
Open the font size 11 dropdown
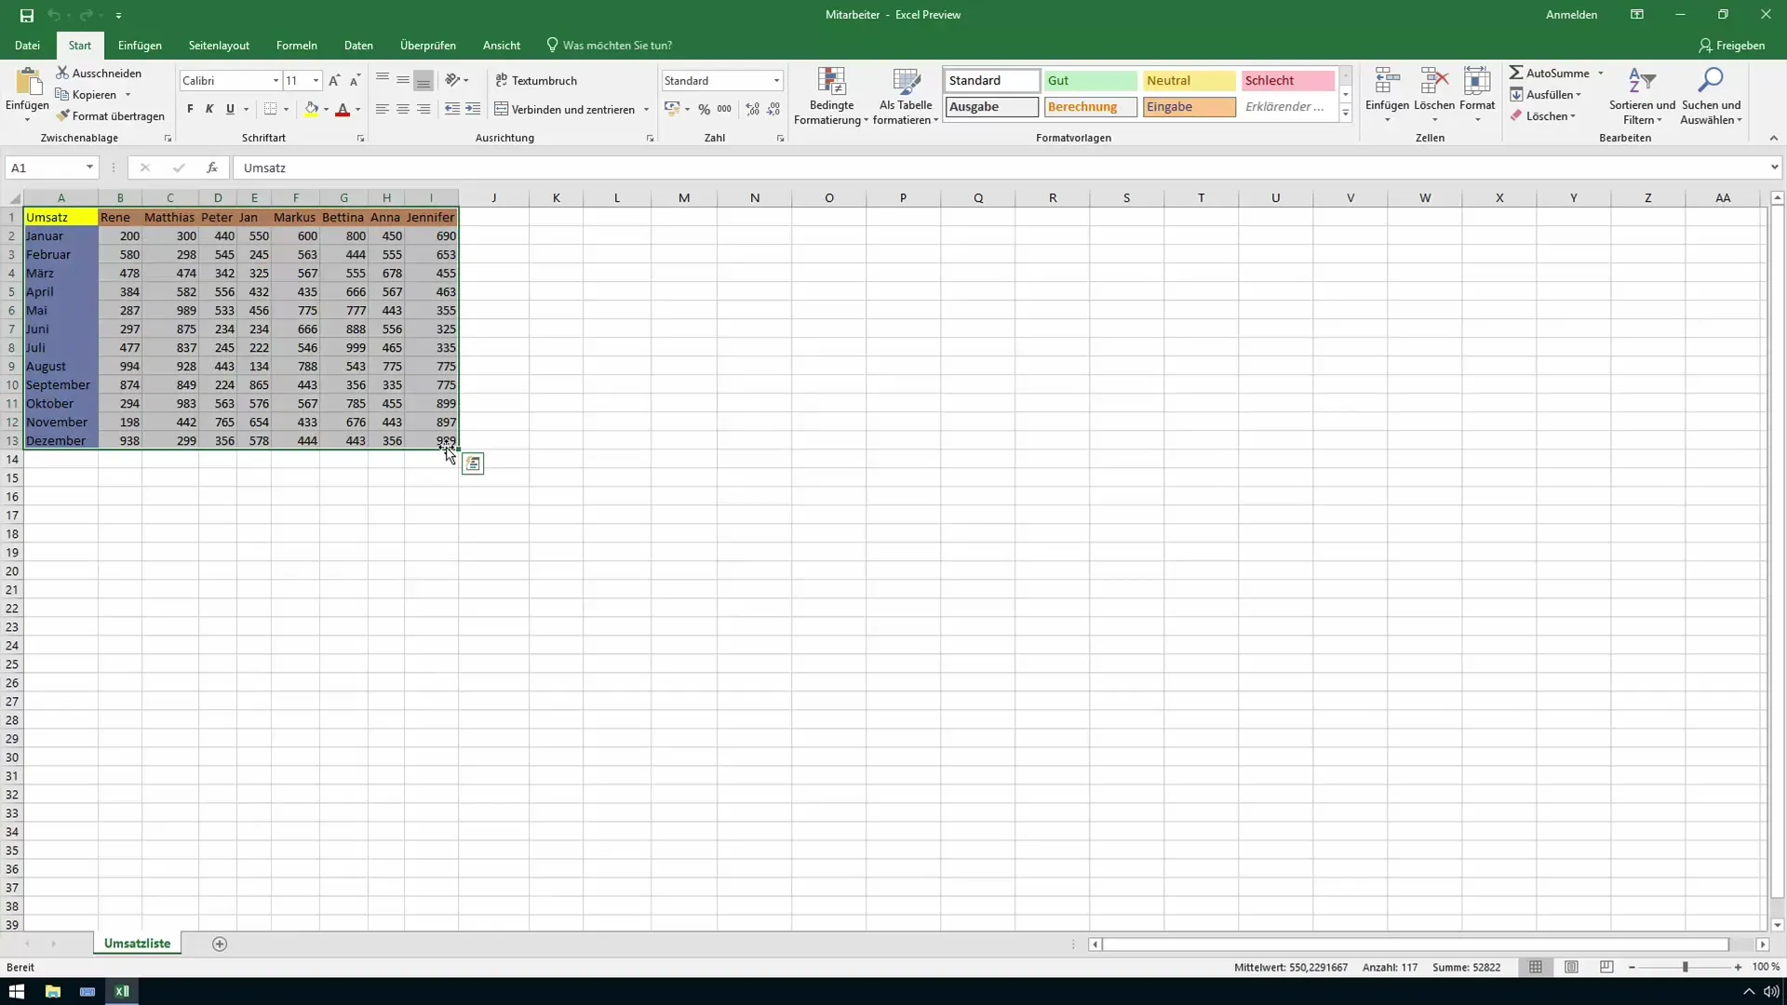click(x=316, y=81)
